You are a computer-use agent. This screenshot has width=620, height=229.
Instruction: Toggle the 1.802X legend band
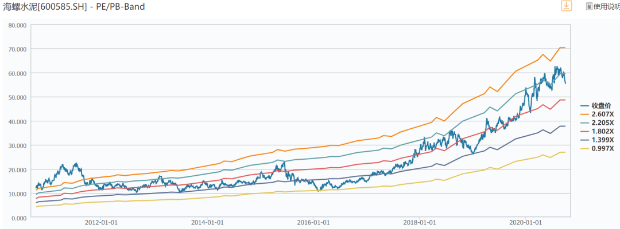pos(596,131)
